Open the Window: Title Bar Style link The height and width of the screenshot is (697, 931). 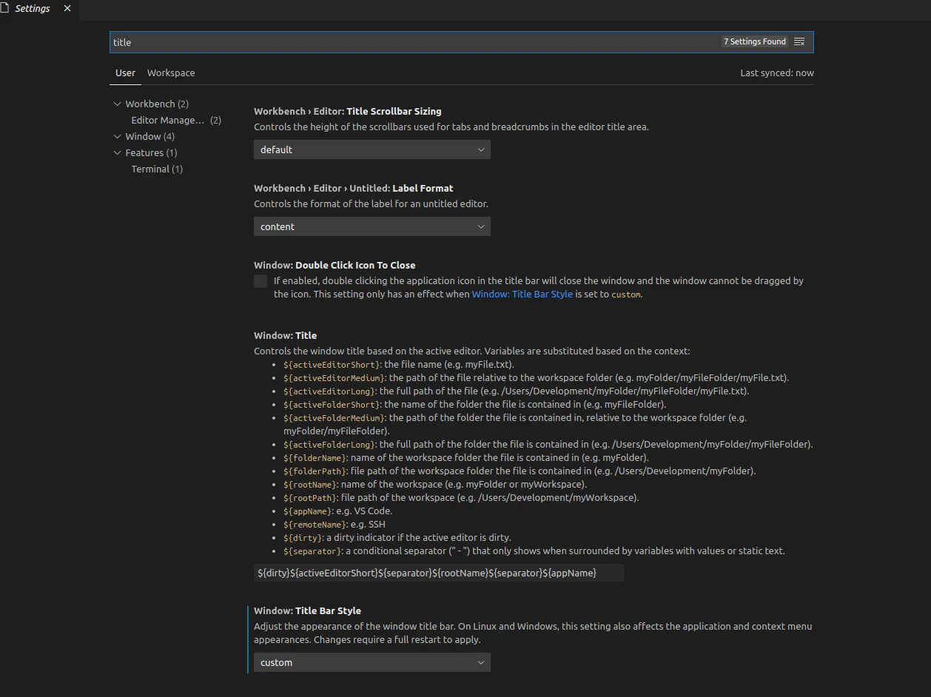(522, 294)
